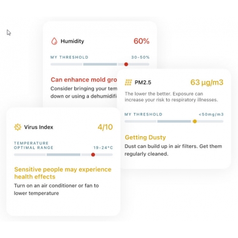Open the Humidity card title
This screenshot has width=238, height=238.
[72, 41]
